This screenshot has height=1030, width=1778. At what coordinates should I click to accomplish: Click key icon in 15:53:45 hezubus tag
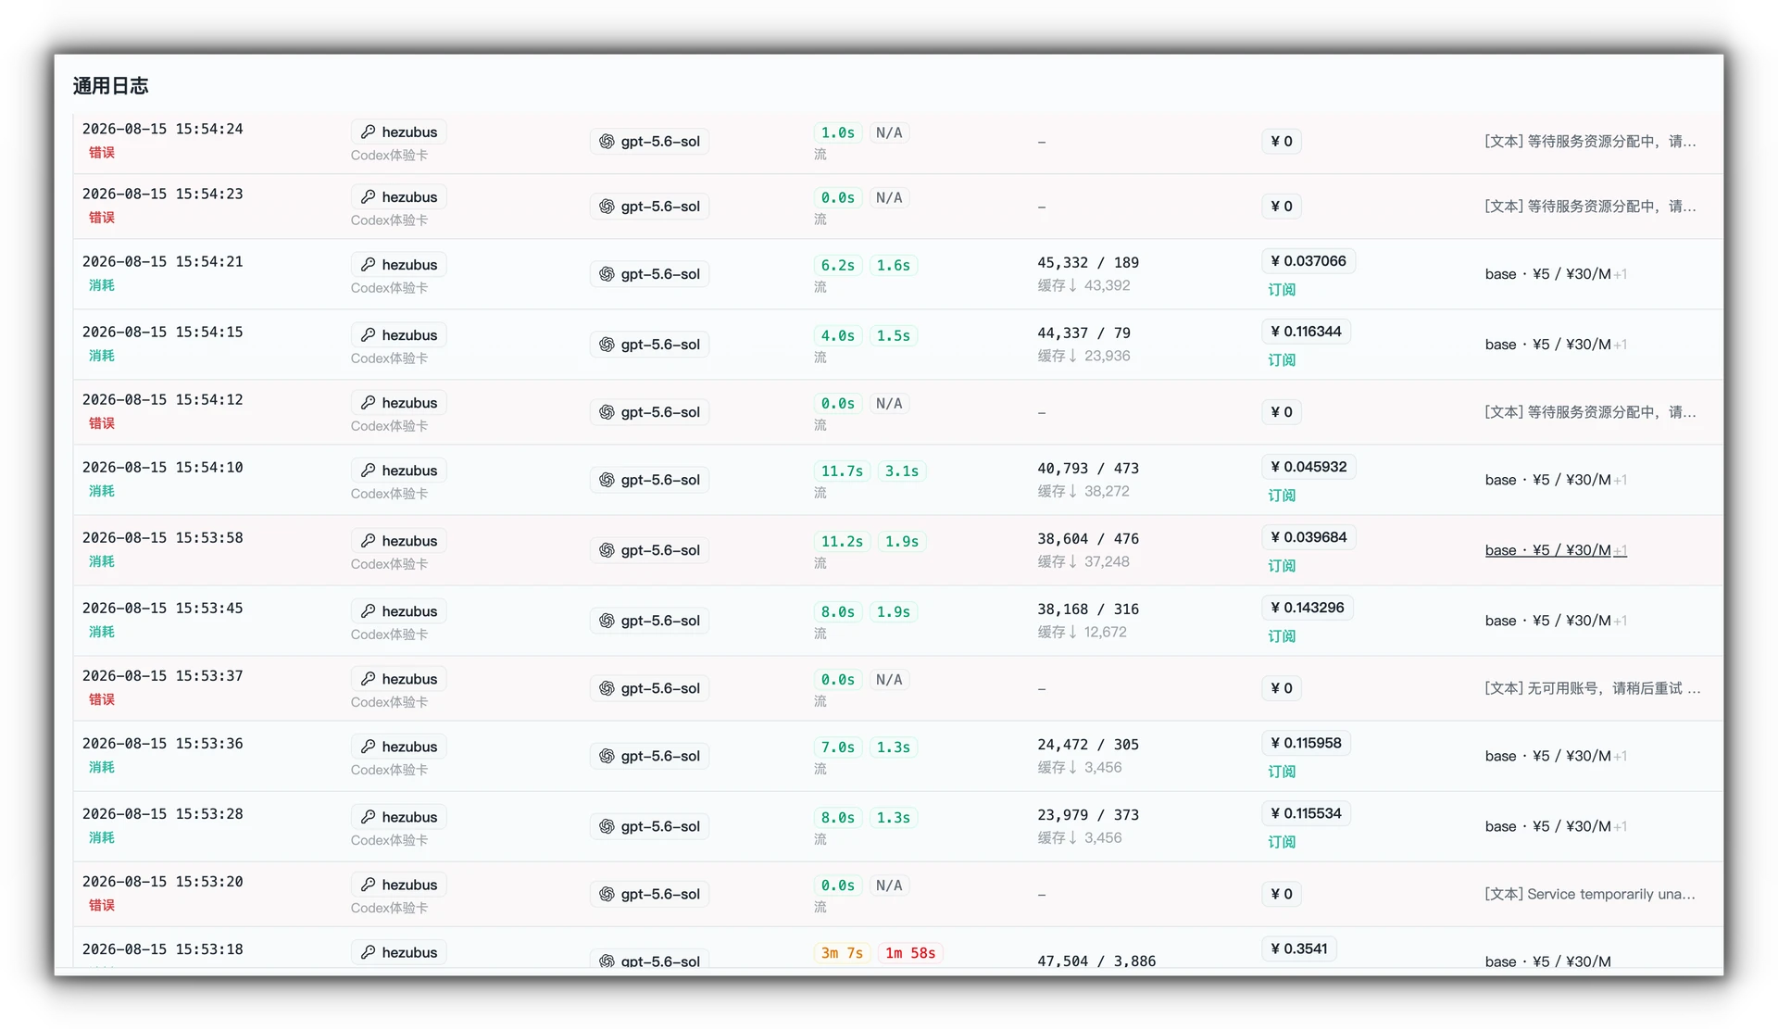point(368,610)
